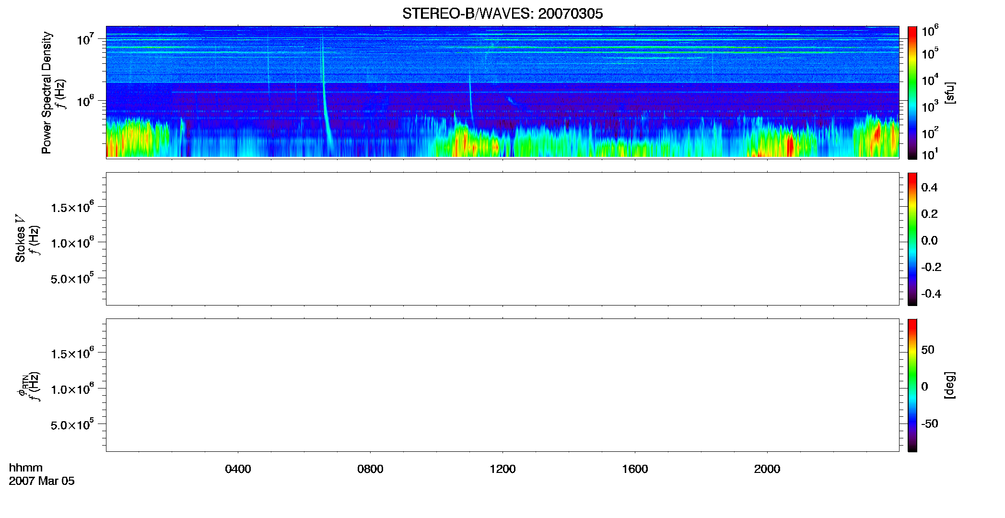The width and height of the screenshot is (1005, 518).
Task: Click the empty Stokes V plot panel
Action: click(502, 239)
